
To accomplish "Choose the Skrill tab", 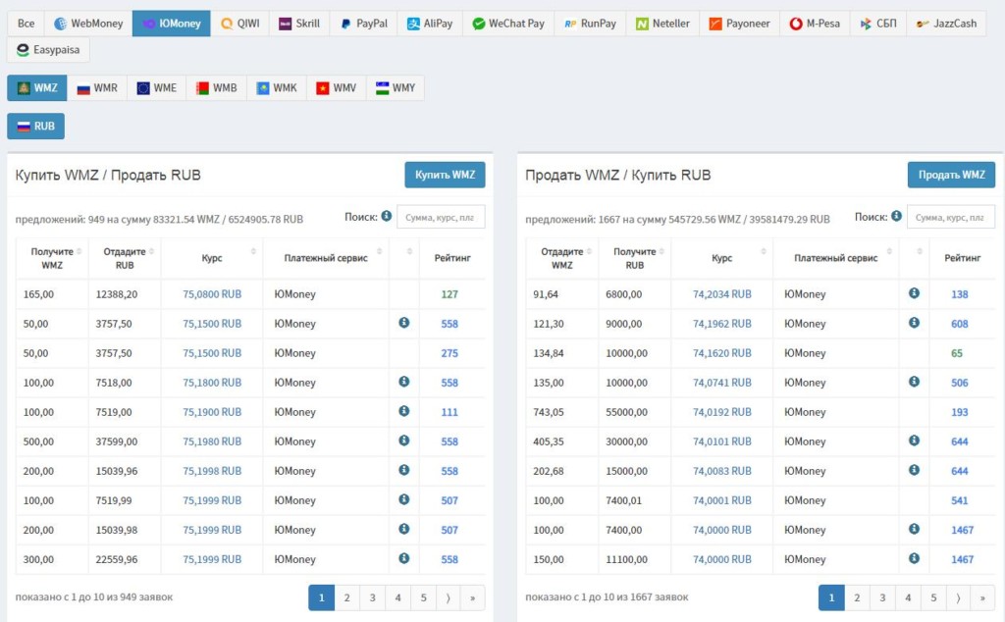I will point(299,24).
